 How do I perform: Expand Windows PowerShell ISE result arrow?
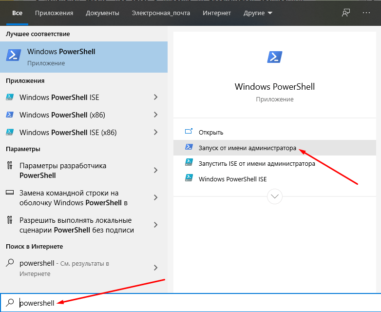point(156,97)
